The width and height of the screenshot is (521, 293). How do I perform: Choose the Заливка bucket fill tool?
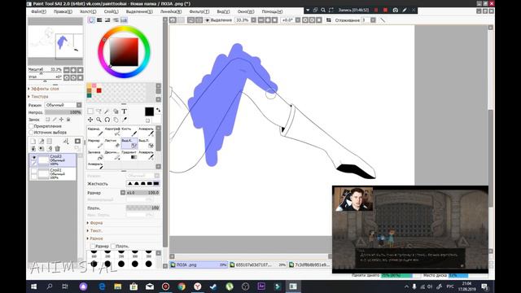(x=95, y=155)
